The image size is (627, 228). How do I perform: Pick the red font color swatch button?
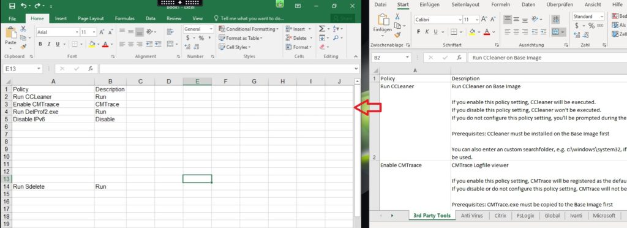tap(105, 44)
